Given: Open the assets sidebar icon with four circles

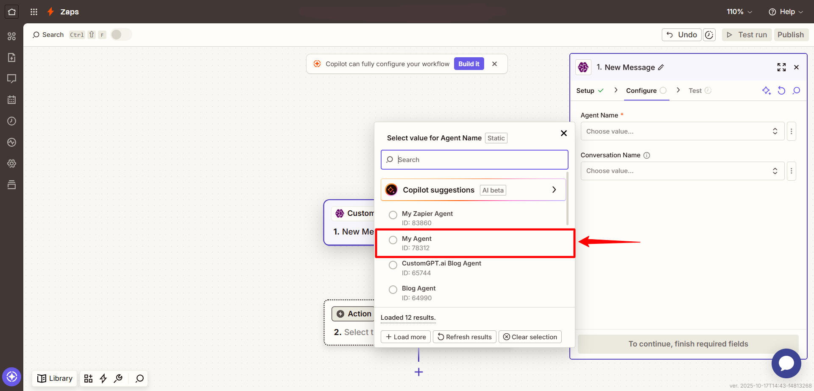Looking at the screenshot, I should pyautogui.click(x=11, y=36).
